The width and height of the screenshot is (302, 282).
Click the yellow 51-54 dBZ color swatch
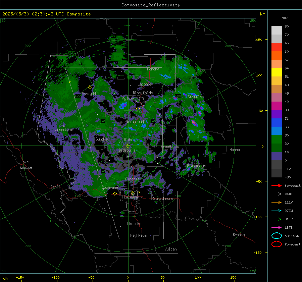276,72
